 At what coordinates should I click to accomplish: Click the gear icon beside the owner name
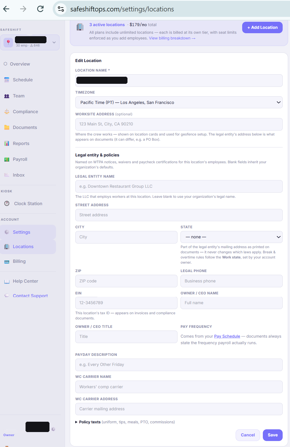point(53,429)
